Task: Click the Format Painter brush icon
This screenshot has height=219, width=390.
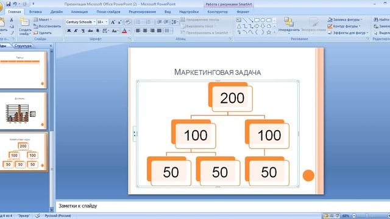Action: pos(12,33)
